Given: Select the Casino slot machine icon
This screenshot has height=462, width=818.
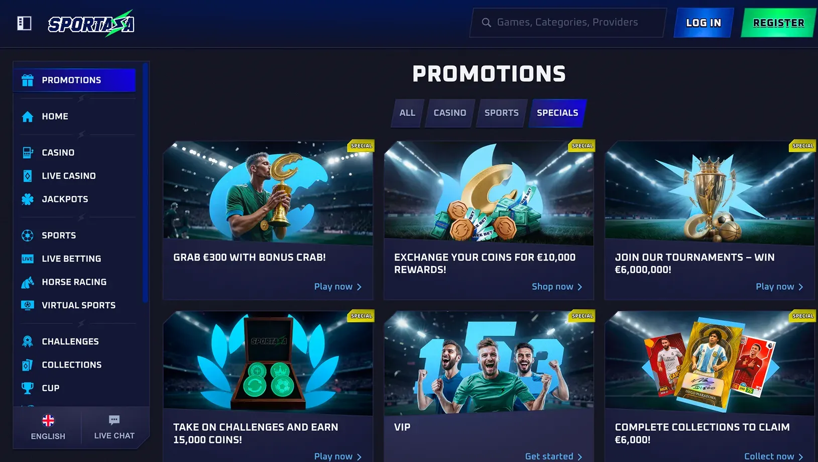Looking at the screenshot, I should click(x=28, y=153).
